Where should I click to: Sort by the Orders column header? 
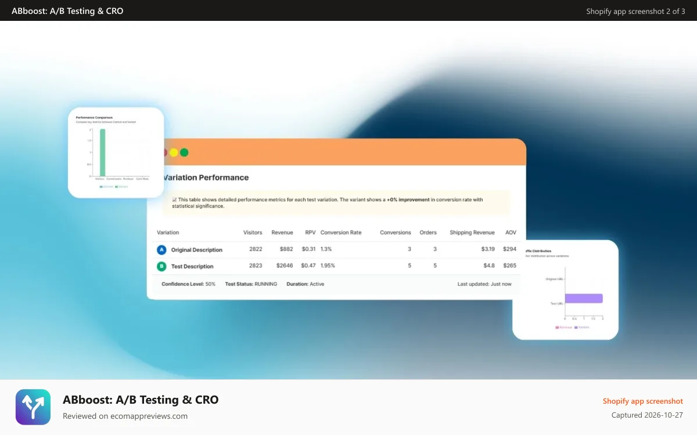428,233
